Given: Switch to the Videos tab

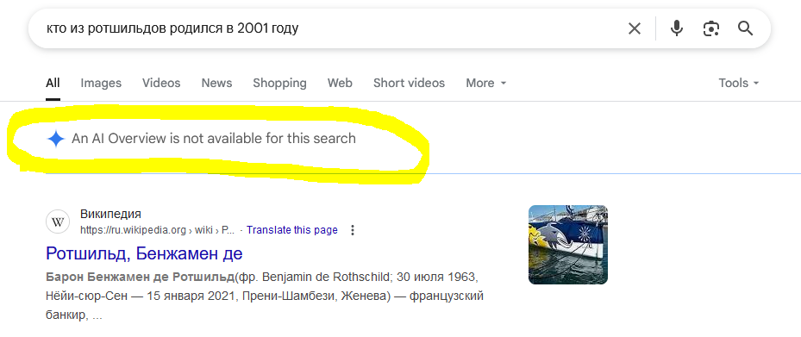Looking at the screenshot, I should [161, 83].
